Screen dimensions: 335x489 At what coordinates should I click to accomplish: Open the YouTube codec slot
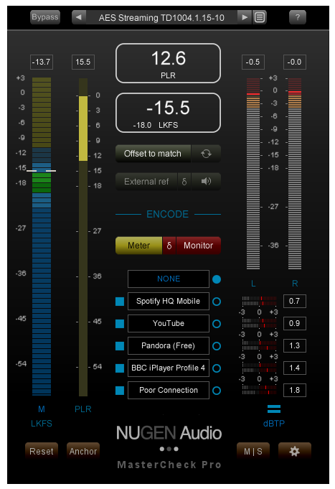point(169,323)
